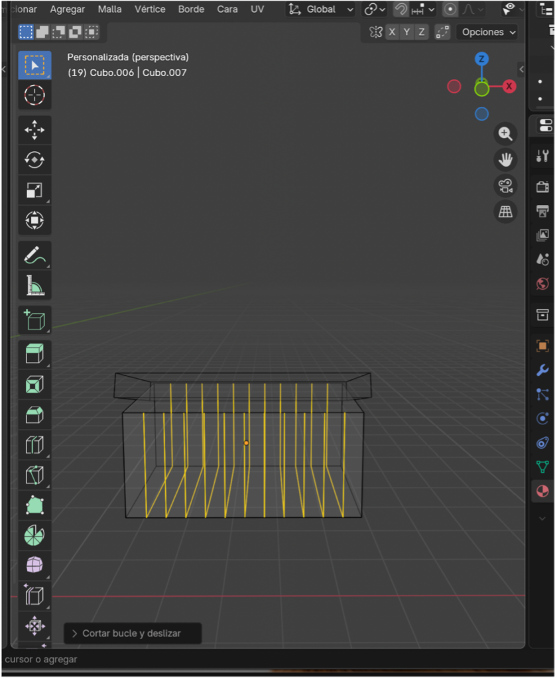Activate the Loop Cut tool
The width and height of the screenshot is (557, 679).
point(34,445)
